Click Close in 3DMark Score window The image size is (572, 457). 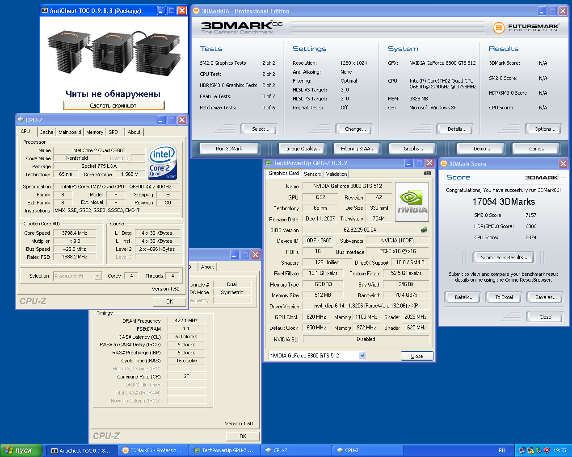545,317
